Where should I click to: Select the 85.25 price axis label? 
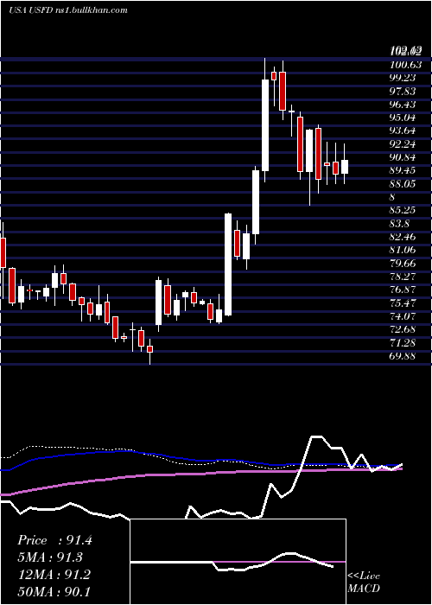tap(403, 210)
